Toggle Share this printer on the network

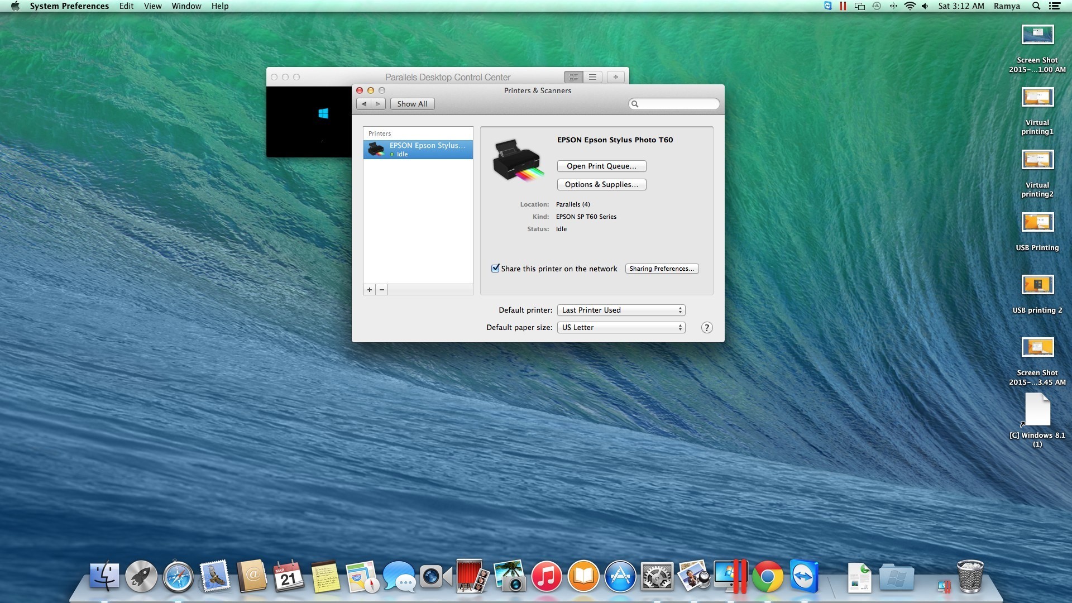pyautogui.click(x=495, y=269)
